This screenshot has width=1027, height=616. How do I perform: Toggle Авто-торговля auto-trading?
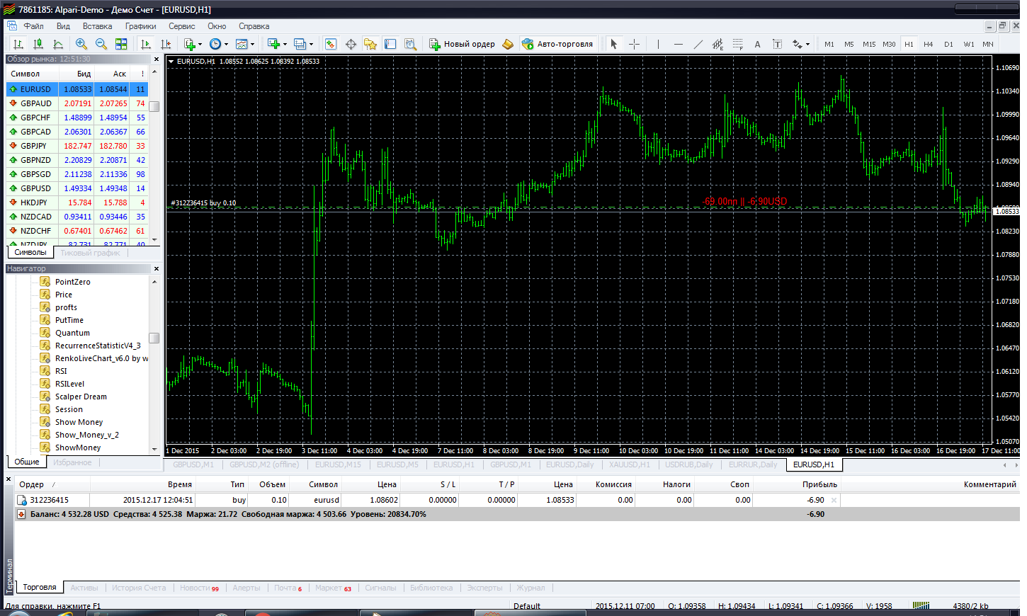(557, 44)
